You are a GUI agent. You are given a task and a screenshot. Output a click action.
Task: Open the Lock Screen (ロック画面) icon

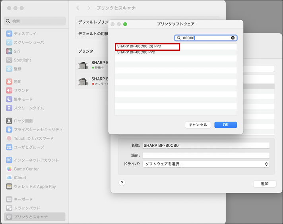[9, 121]
